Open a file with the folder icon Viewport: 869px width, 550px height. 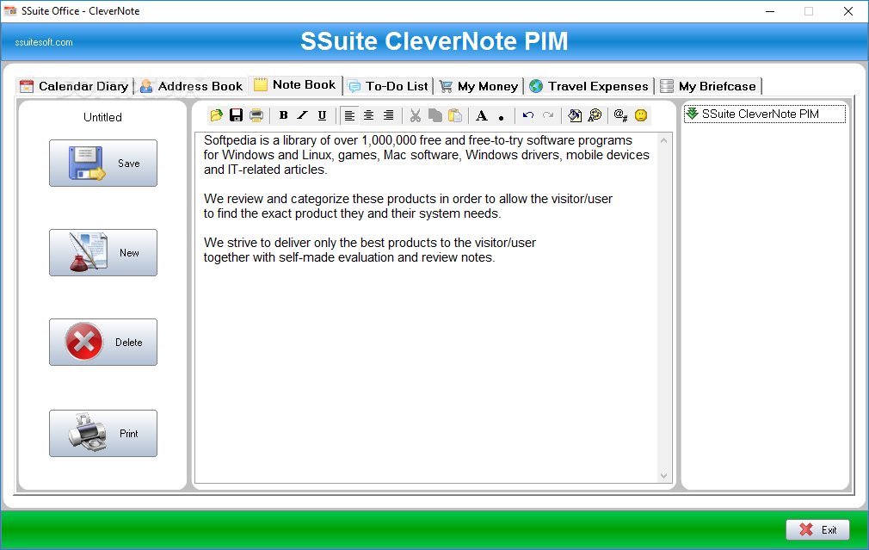click(216, 115)
